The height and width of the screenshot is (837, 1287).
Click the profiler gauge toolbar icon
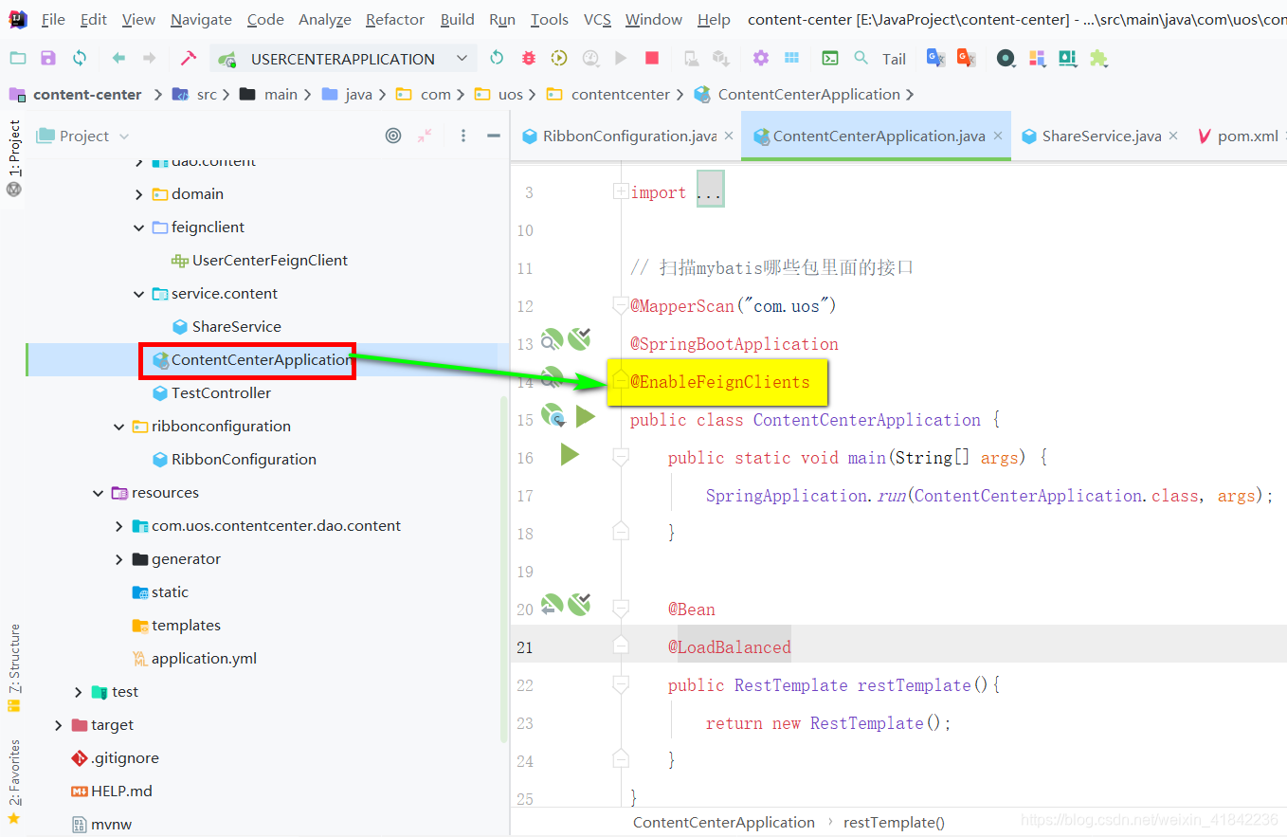(x=590, y=59)
